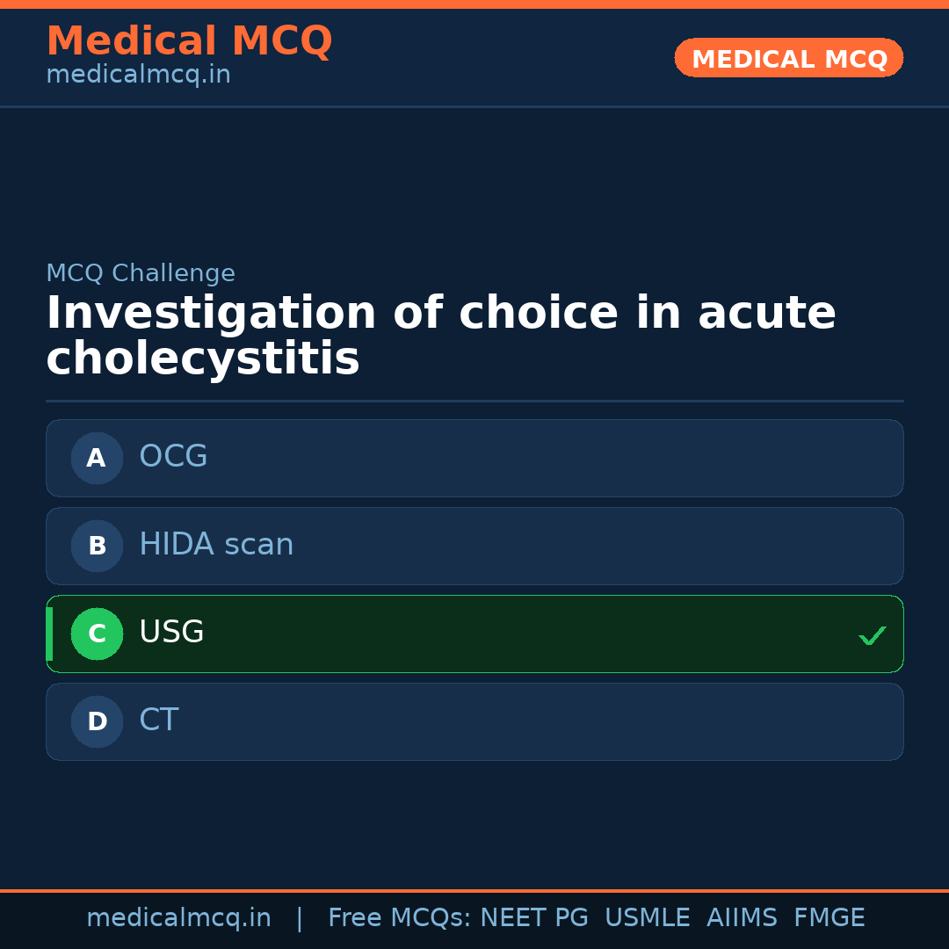Click the Medical MCQ logo heading
This screenshot has height=949, width=949.
[x=189, y=41]
